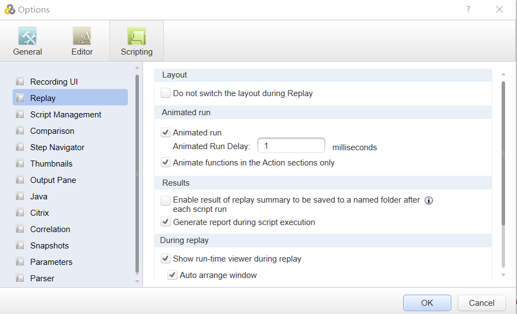The width and height of the screenshot is (517, 314).
Task: Toggle the Auto arrange window checkbox
Action: 172,275
